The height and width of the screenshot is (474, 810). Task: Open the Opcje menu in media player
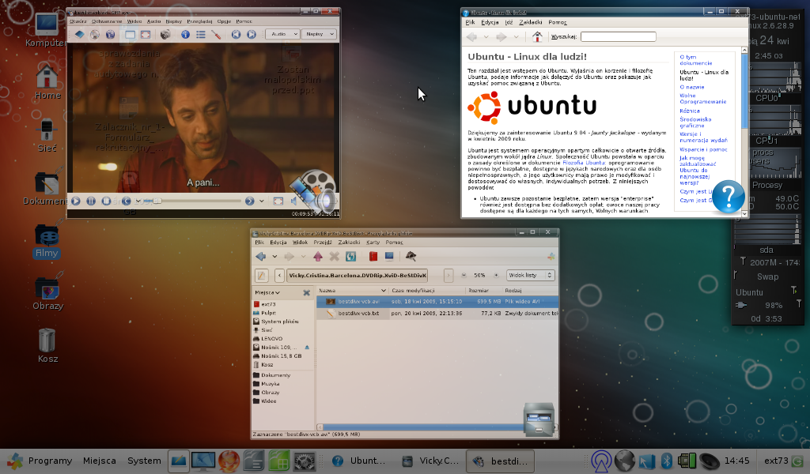click(224, 21)
